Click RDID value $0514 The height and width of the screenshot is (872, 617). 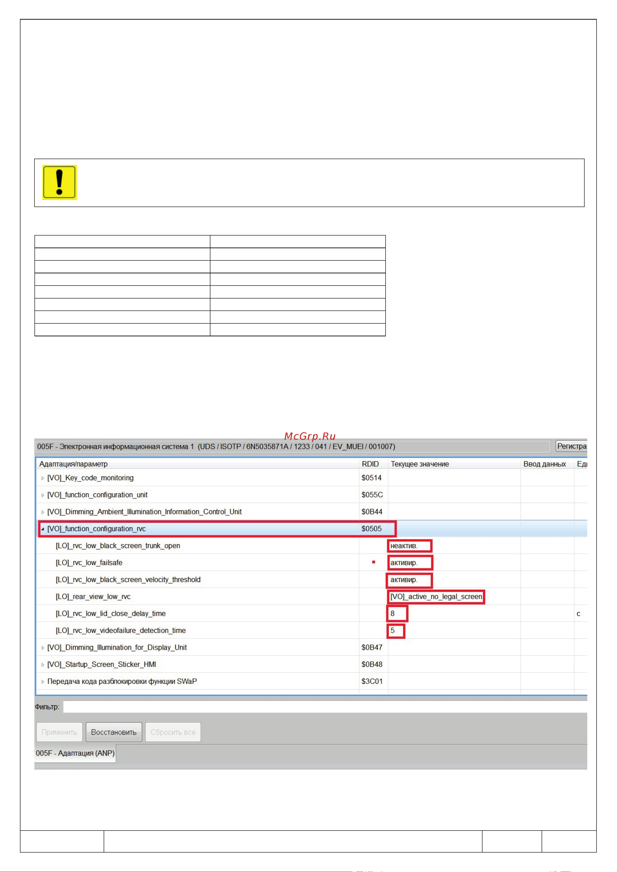point(371,478)
